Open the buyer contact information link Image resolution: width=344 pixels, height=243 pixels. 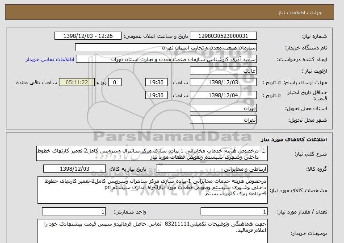(50, 60)
